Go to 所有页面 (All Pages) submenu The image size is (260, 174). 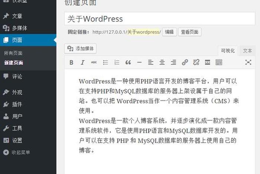pyautogui.click(x=13, y=53)
